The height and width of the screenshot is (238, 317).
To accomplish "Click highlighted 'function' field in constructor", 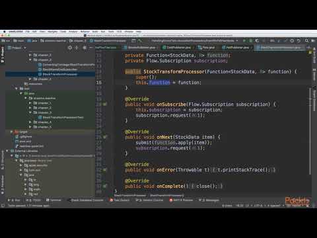I will 159,83.
